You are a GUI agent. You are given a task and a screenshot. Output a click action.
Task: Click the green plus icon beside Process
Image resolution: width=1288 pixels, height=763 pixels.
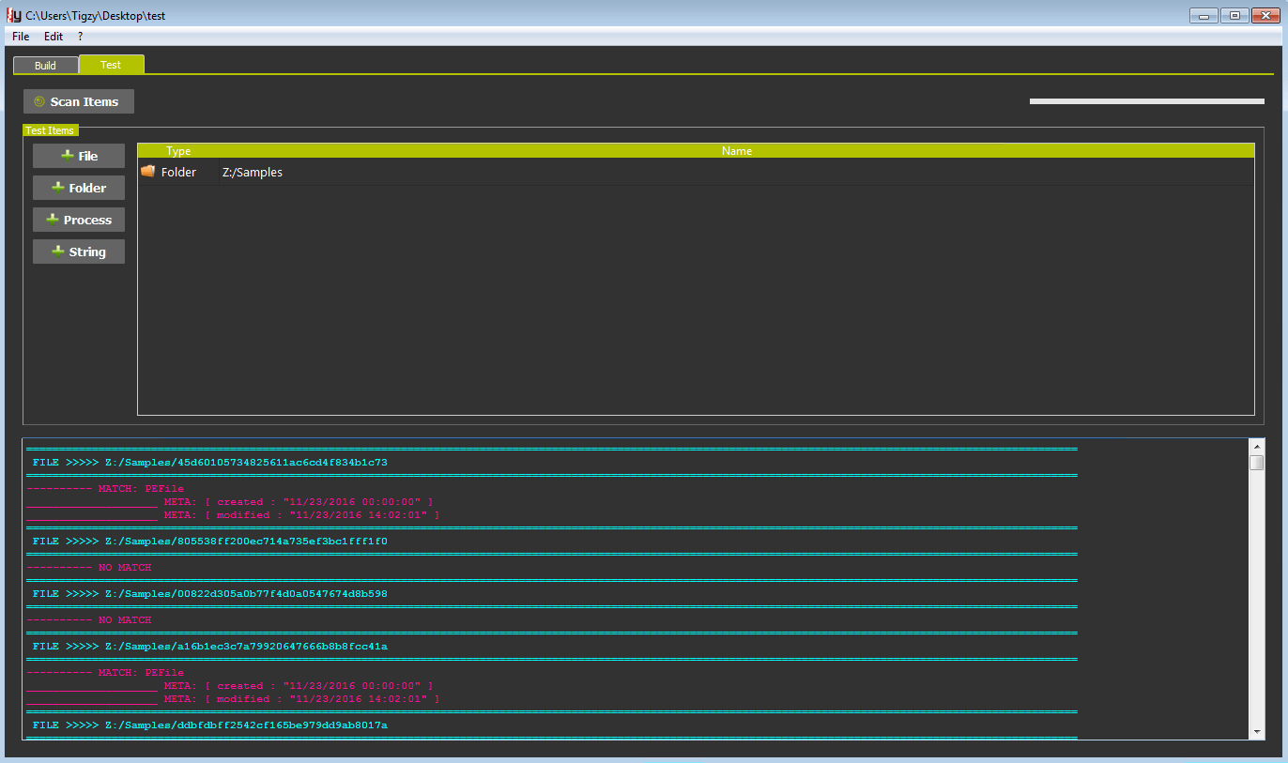53,220
